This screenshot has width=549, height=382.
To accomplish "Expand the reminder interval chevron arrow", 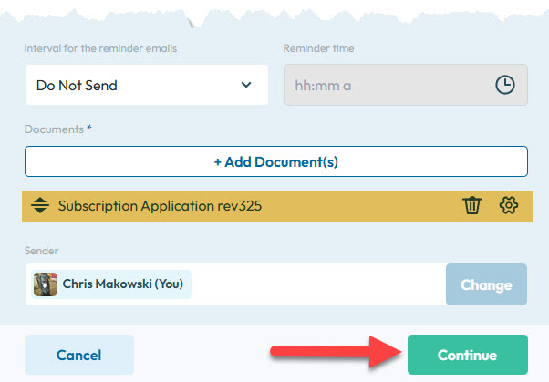I will (x=246, y=85).
